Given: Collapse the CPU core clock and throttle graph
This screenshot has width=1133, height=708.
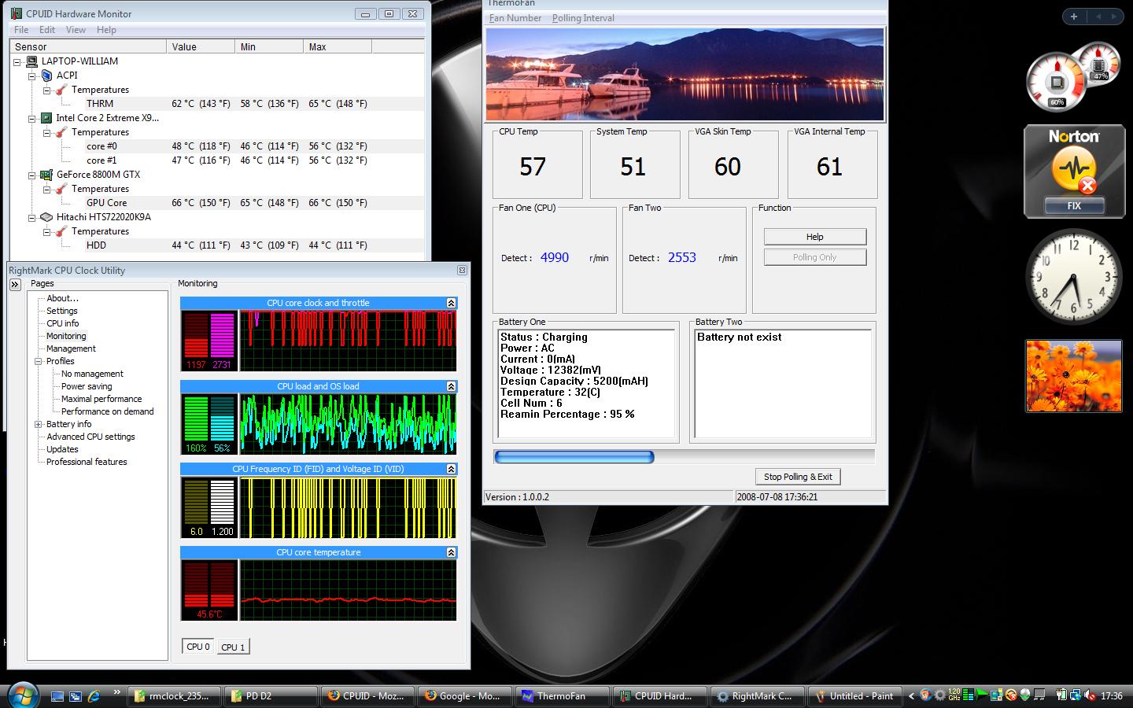Looking at the screenshot, I should (451, 303).
